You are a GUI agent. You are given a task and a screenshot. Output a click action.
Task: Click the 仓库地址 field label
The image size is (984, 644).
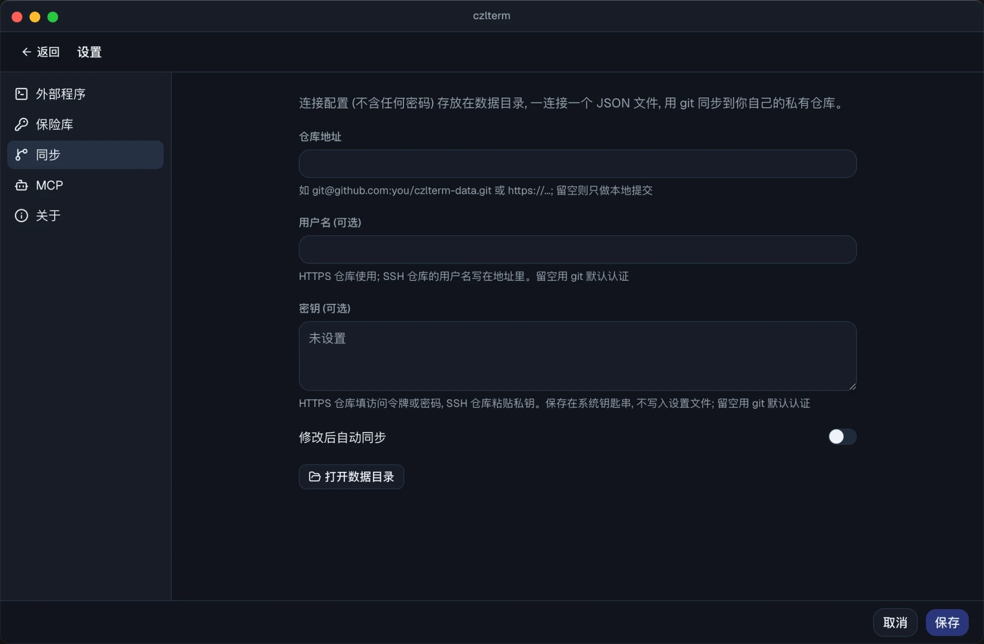click(x=320, y=137)
